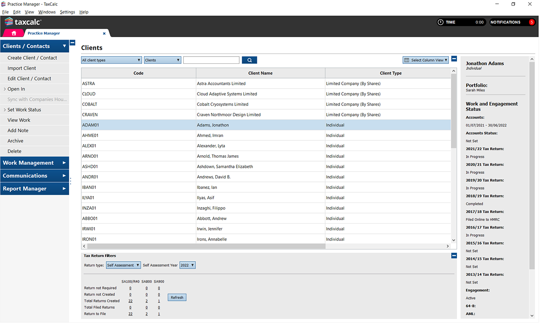Click Create Client / Contact

[x=34, y=58]
